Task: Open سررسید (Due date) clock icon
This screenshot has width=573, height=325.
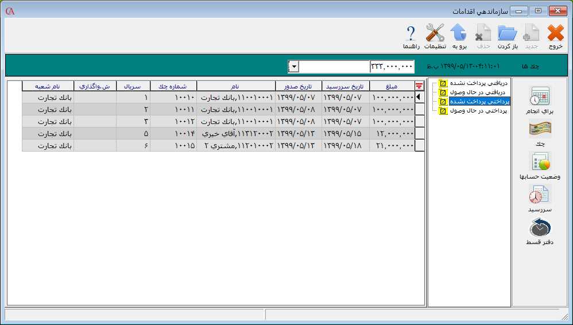Action: pyautogui.click(x=540, y=199)
